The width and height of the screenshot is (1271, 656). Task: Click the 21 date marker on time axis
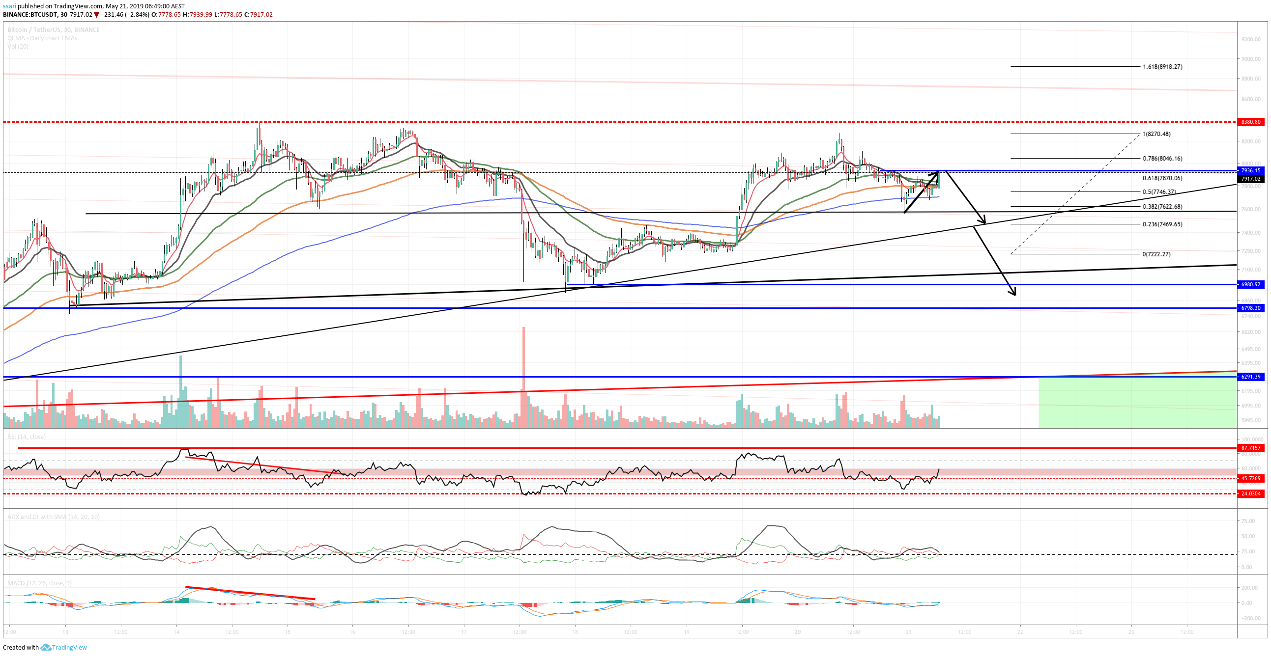[x=908, y=632]
